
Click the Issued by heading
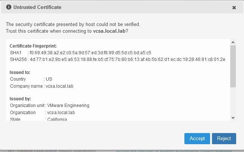(x=20, y=99)
